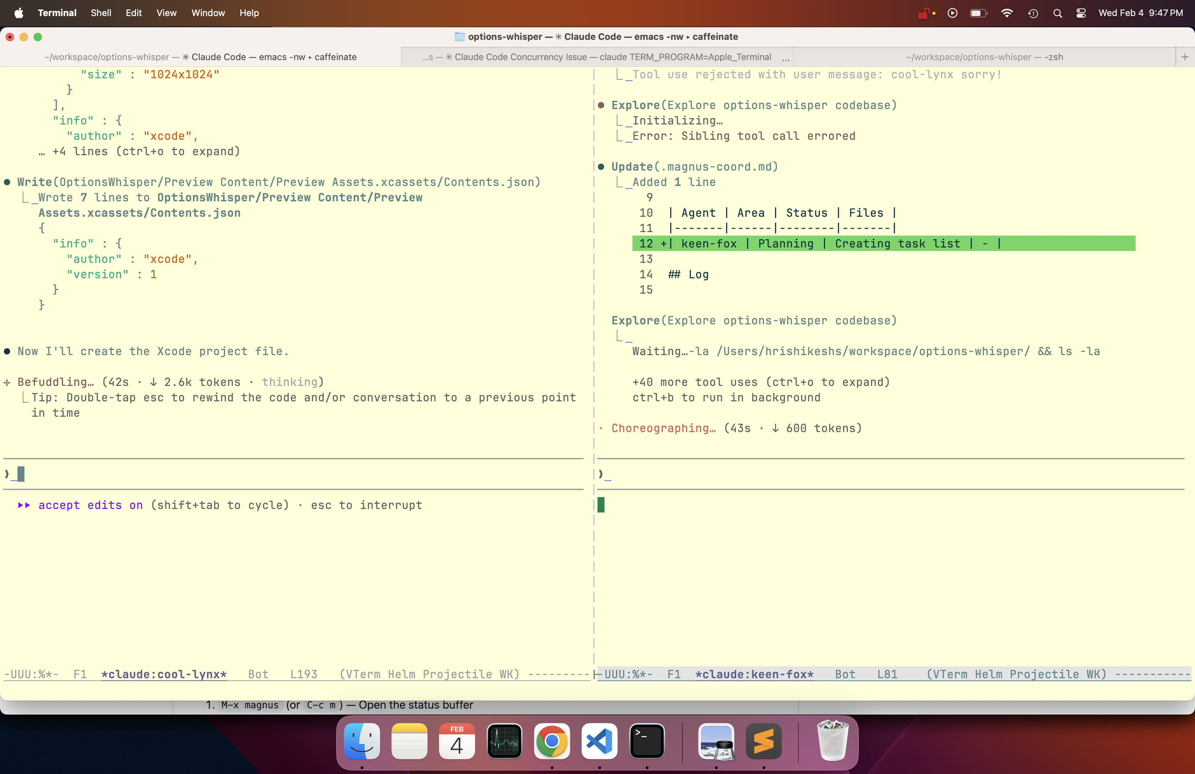Expand the +40 more tool uses section
1195x774 pixels.
point(761,382)
